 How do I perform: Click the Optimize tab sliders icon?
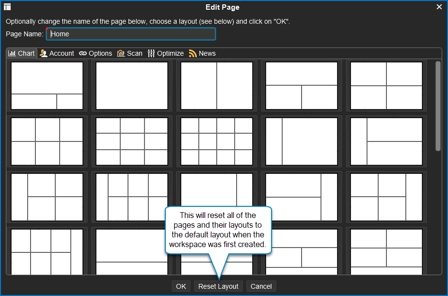151,53
